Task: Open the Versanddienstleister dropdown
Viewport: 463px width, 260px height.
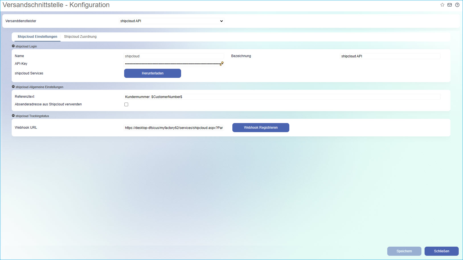Action: pyautogui.click(x=171, y=21)
